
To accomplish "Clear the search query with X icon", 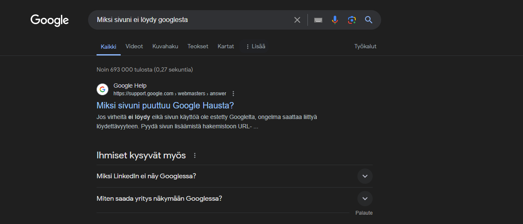I will tap(297, 20).
